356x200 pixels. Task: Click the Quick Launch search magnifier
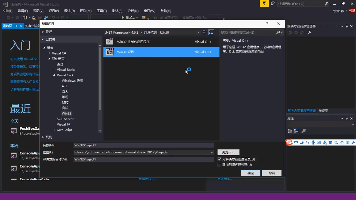(x=327, y=4)
